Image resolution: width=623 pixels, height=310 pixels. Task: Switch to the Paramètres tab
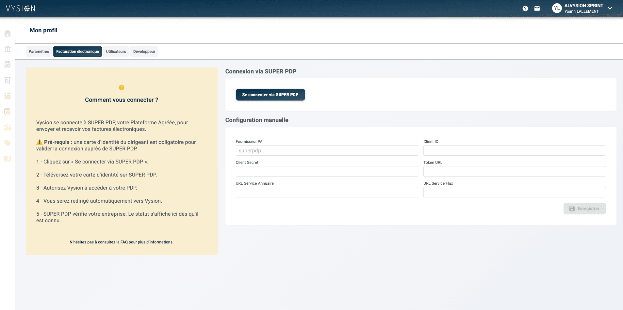coord(39,52)
